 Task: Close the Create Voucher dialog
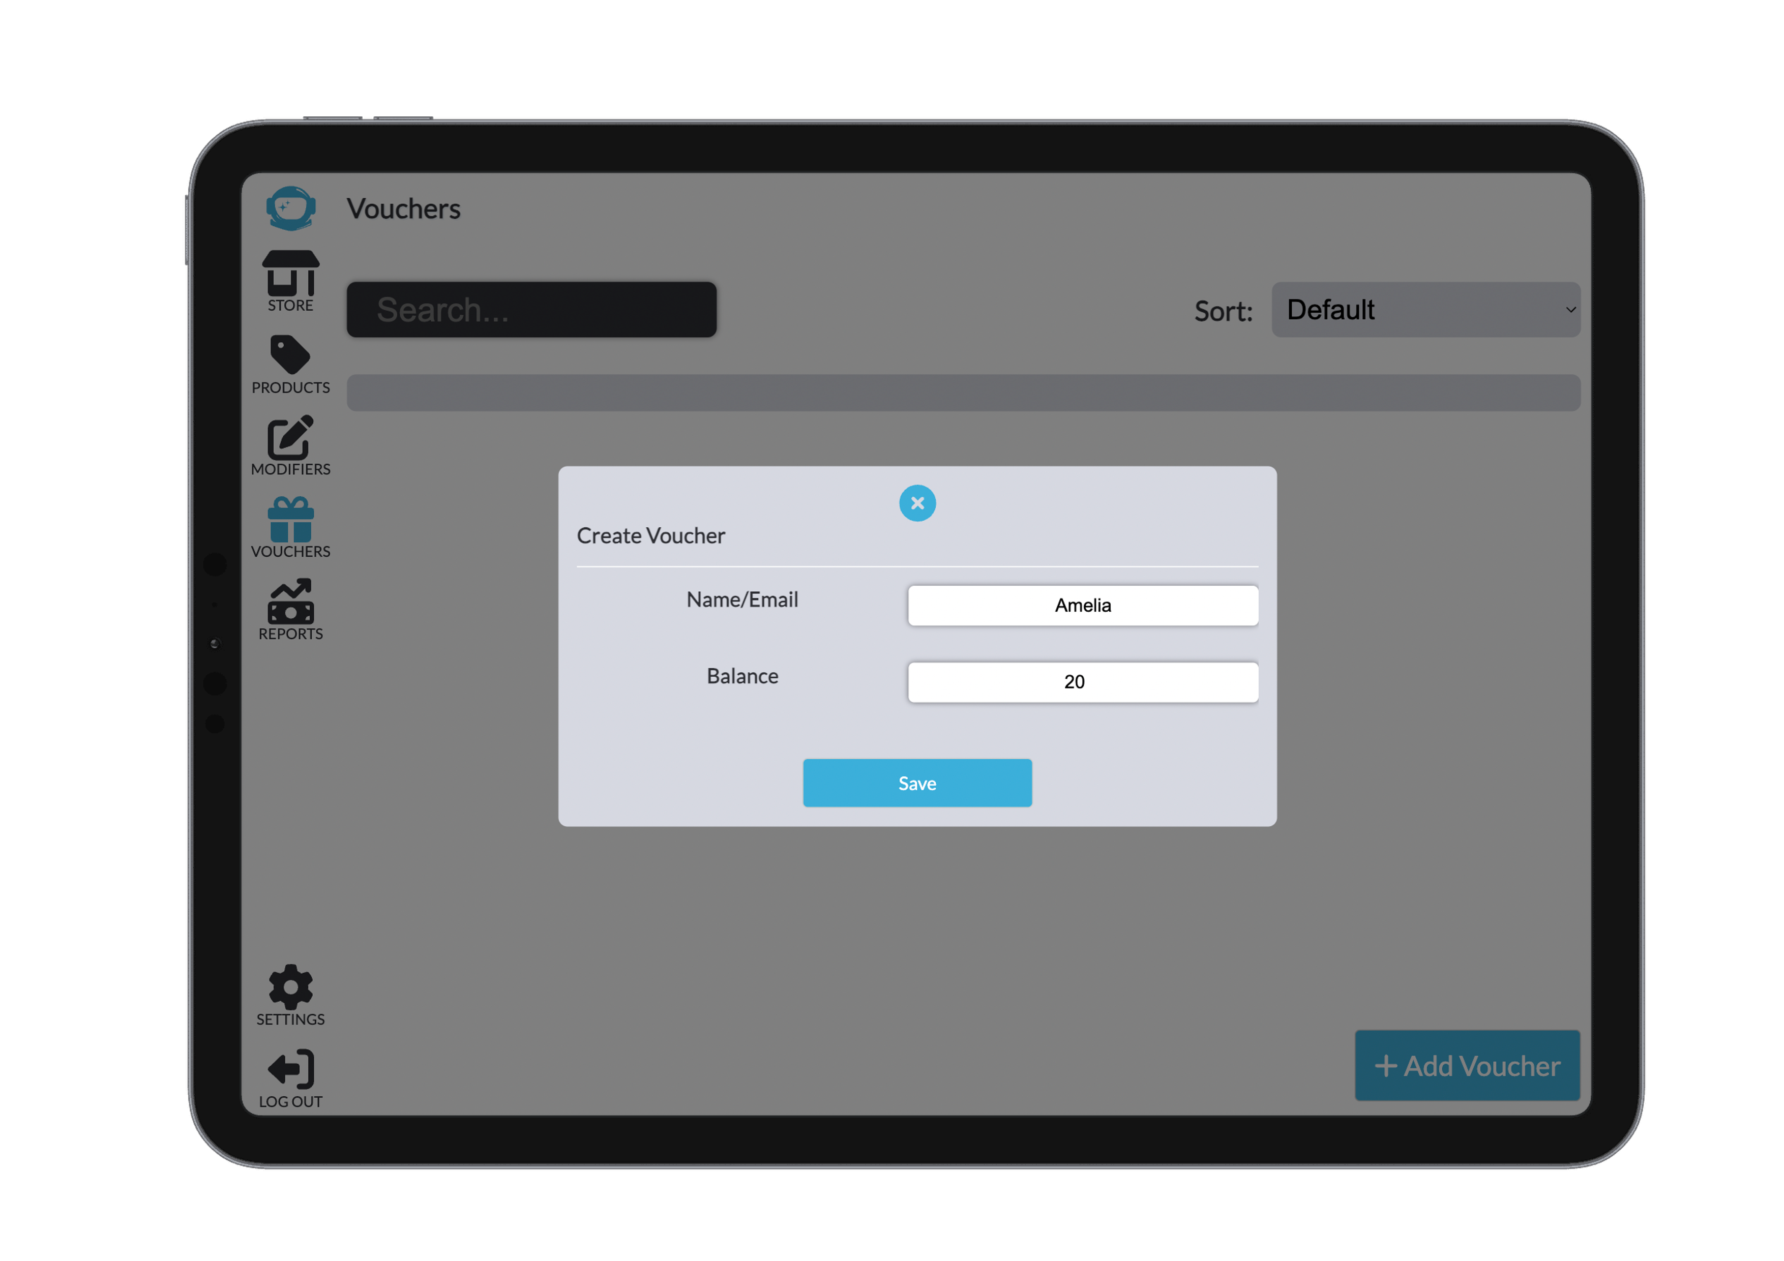click(x=917, y=503)
